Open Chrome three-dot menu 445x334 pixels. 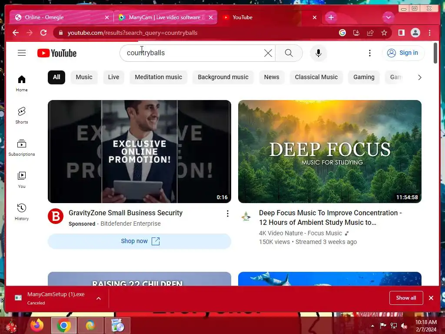[429, 33]
